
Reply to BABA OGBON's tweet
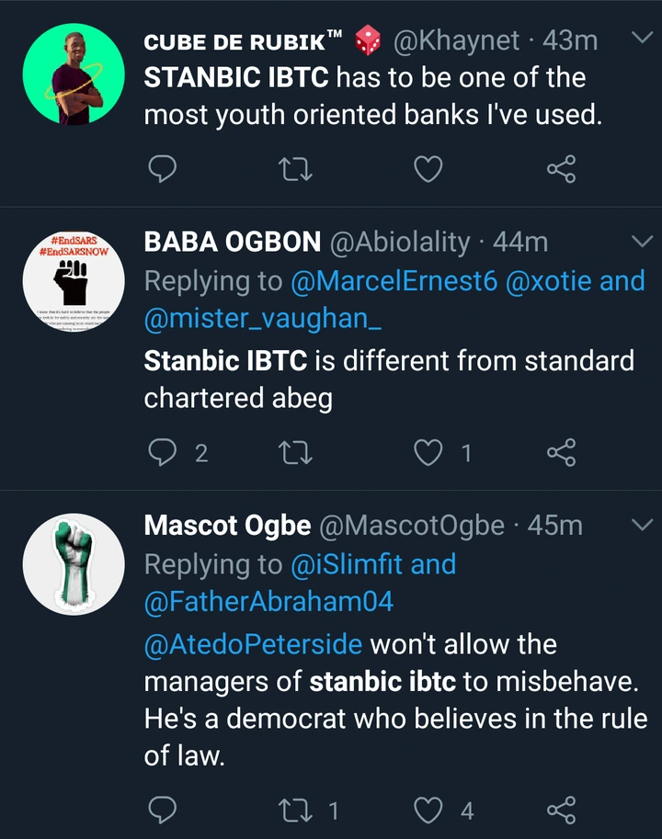click(163, 451)
